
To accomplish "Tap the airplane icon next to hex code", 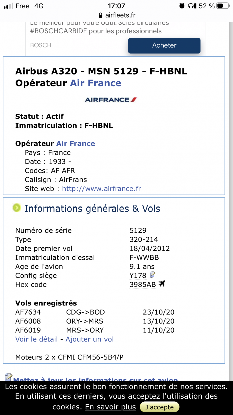I will click(162, 284).
